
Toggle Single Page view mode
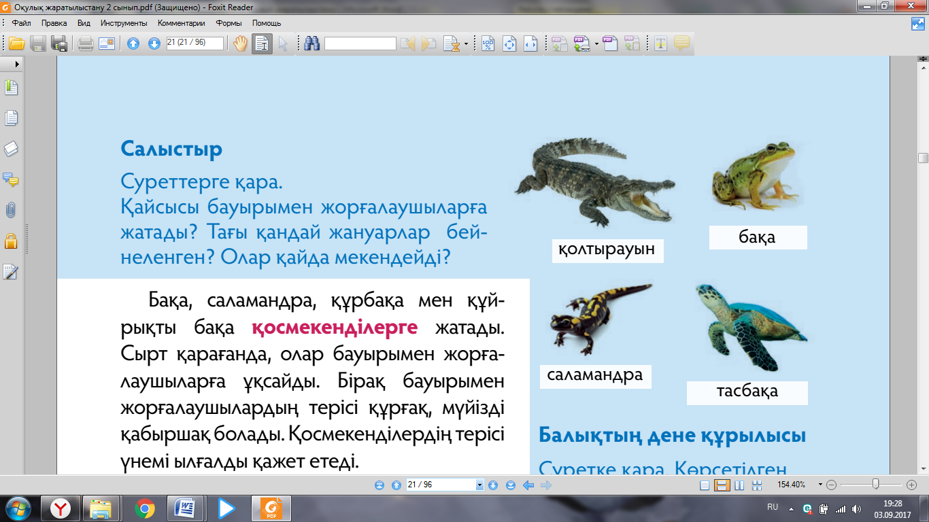(705, 485)
